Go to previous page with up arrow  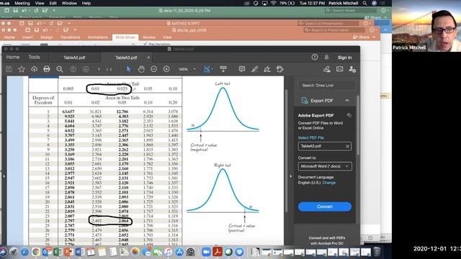(x=73, y=69)
